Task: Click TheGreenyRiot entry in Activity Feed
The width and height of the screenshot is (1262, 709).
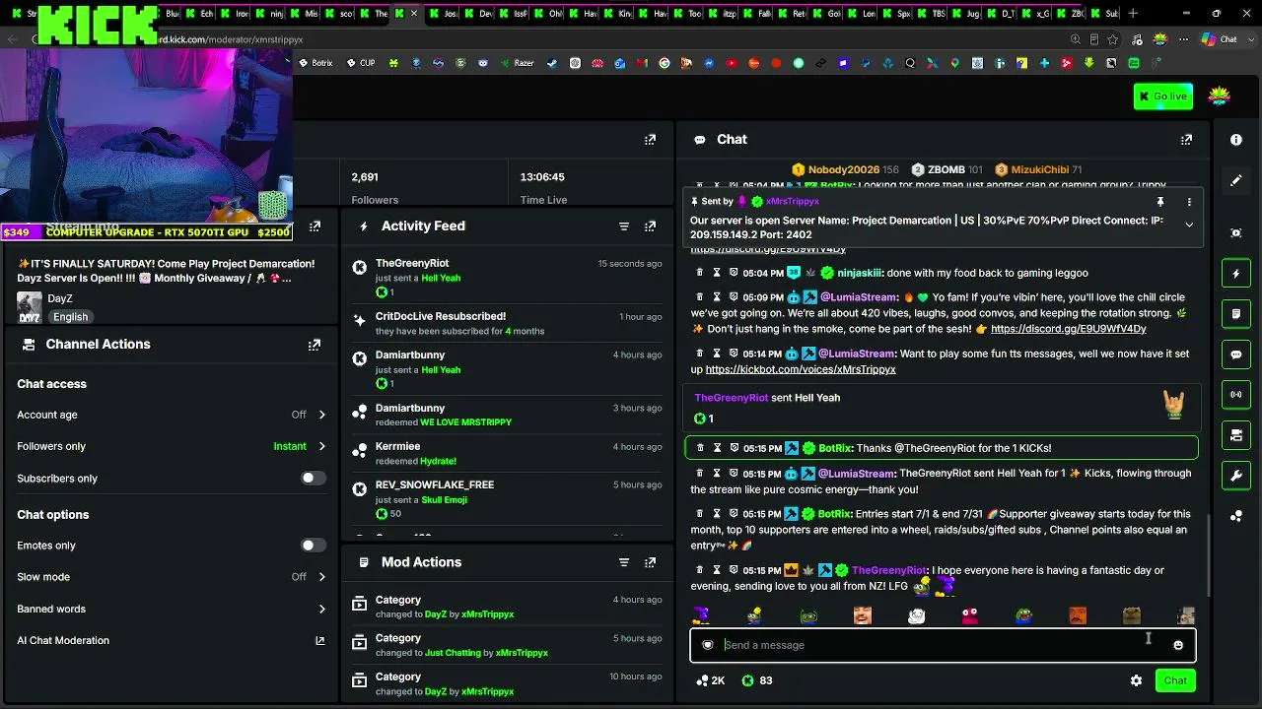Action: (508, 278)
